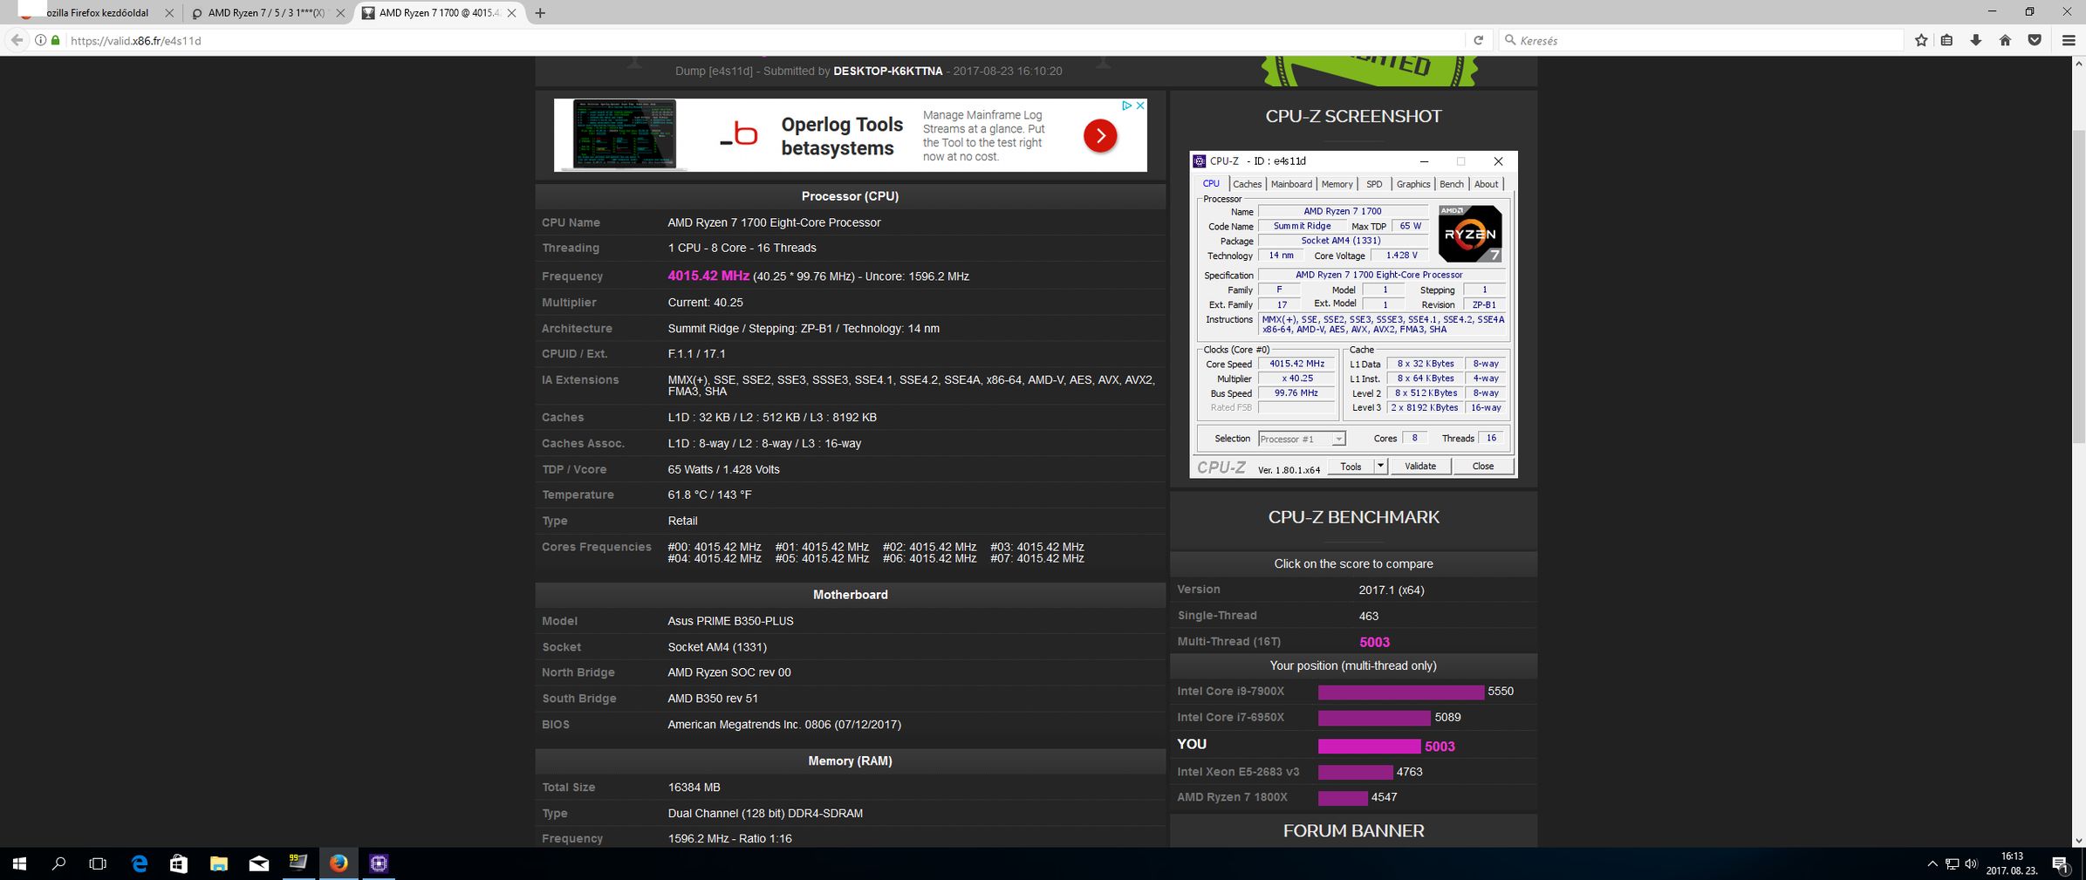The image size is (2086, 880).
Task: Open the Firefox hamburger menu
Action: (2068, 40)
